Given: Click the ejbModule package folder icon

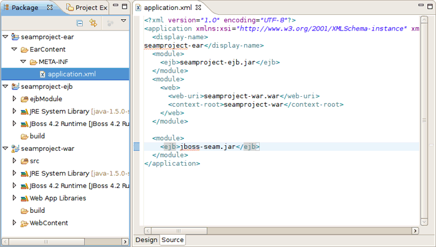Looking at the screenshot, I should pos(24,99).
